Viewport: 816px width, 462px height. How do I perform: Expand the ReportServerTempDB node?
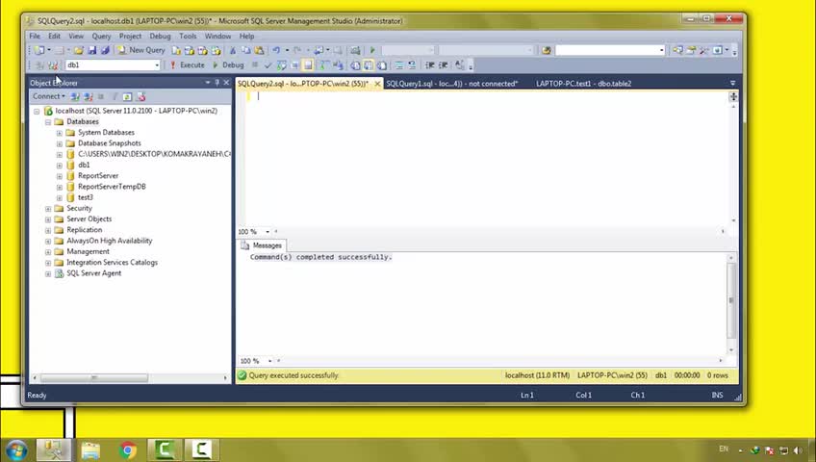click(x=60, y=188)
